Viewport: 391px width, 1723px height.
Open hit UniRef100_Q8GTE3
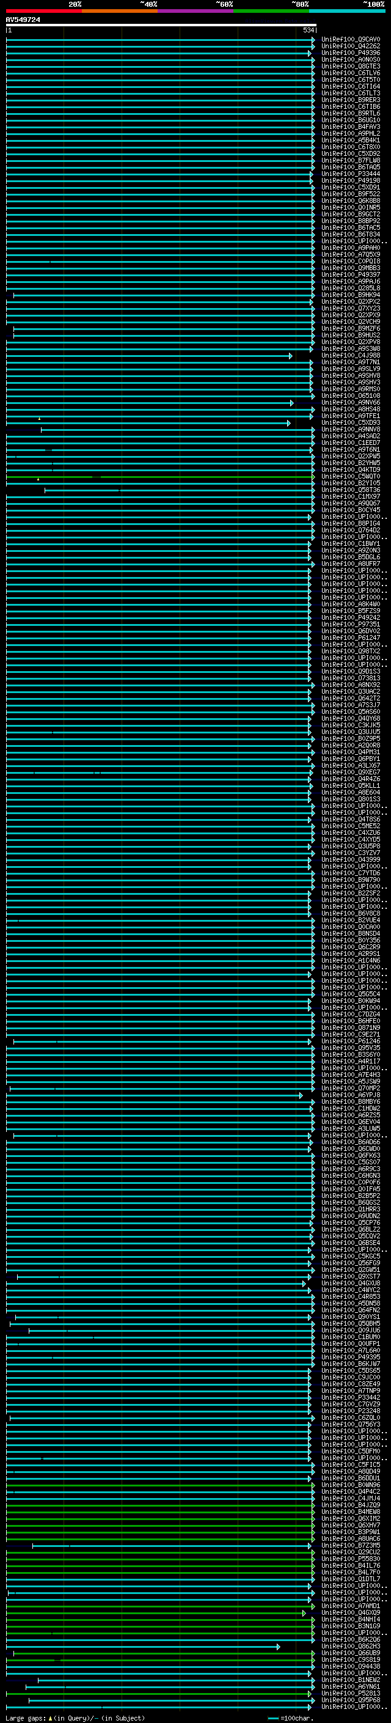[x=351, y=66]
